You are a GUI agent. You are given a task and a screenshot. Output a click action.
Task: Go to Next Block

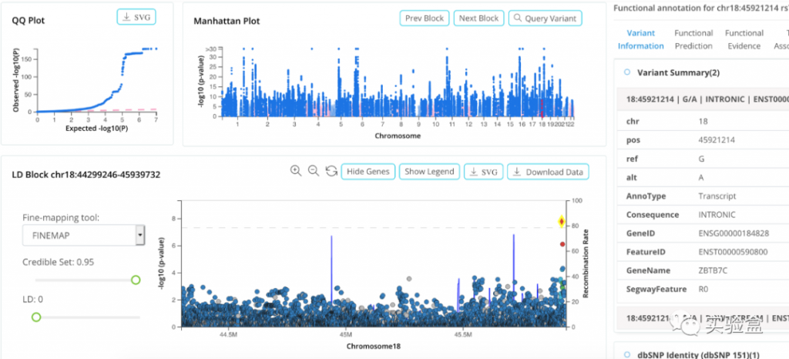(x=478, y=18)
